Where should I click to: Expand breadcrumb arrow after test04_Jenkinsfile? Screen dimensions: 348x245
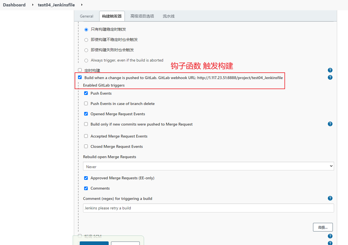82,5
